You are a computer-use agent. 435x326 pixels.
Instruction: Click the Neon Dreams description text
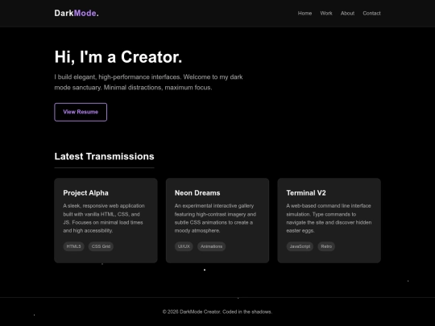pos(215,218)
